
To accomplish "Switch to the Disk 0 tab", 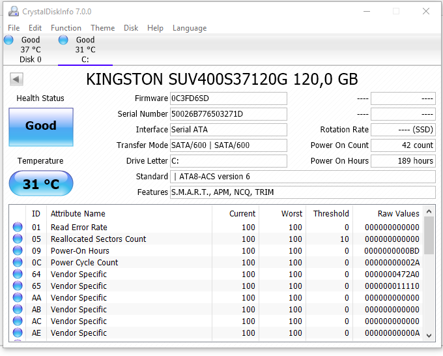I will (x=31, y=50).
